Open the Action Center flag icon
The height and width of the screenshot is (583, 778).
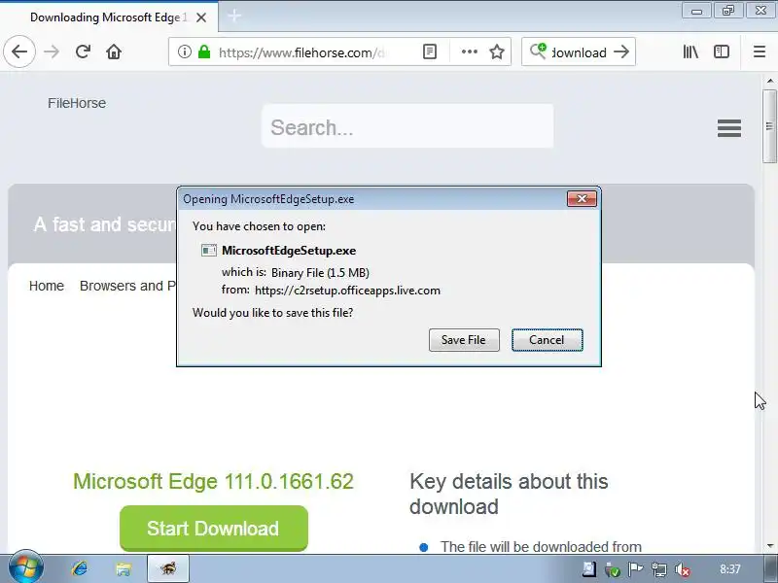(635, 569)
